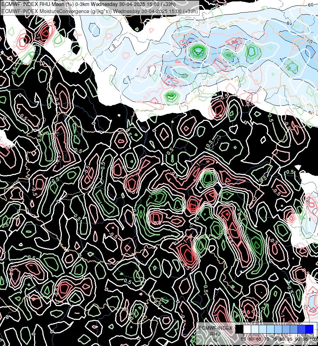Image resolution: width=318 pixels, height=346 pixels.
Task: Click the legend scale label 100
Action: pos(313,339)
